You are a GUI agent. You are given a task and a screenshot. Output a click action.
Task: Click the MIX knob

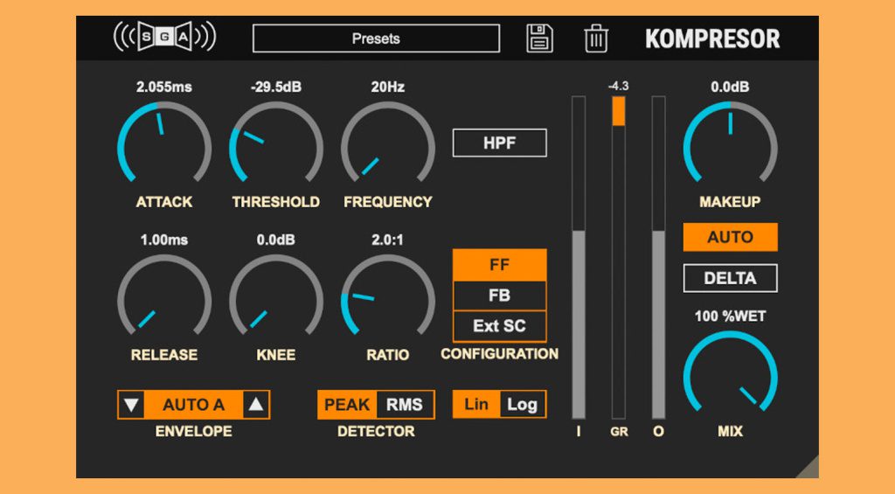pos(730,372)
